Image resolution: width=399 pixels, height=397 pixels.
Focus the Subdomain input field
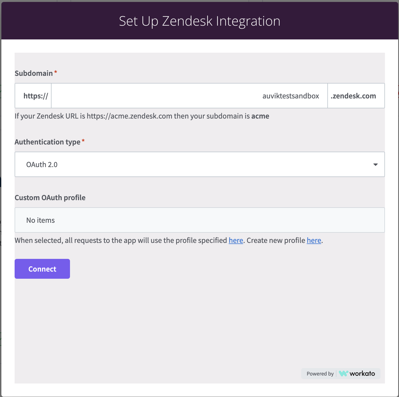point(189,96)
